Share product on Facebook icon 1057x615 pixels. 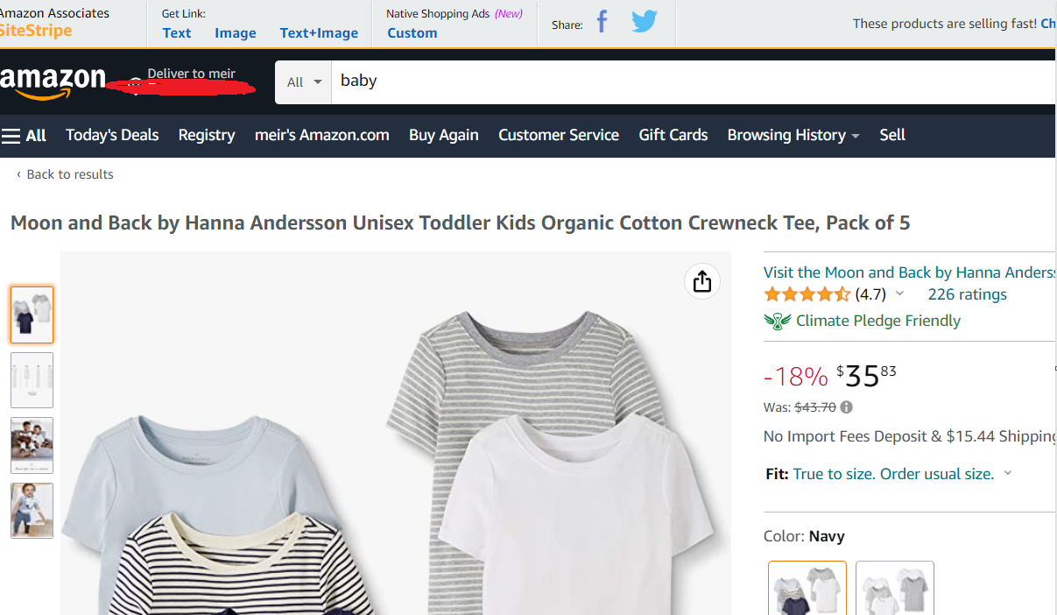[x=602, y=22]
